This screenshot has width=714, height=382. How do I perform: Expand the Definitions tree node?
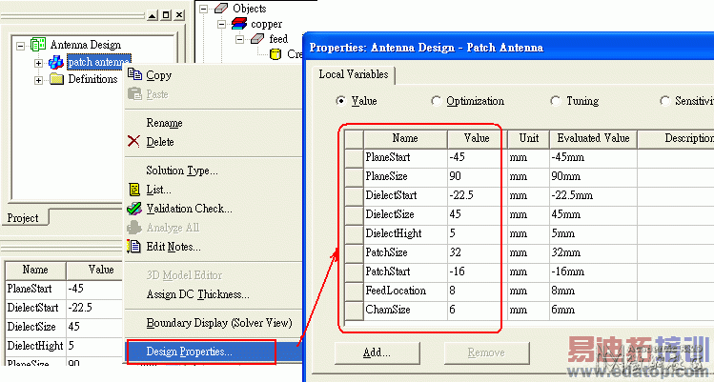coord(39,81)
